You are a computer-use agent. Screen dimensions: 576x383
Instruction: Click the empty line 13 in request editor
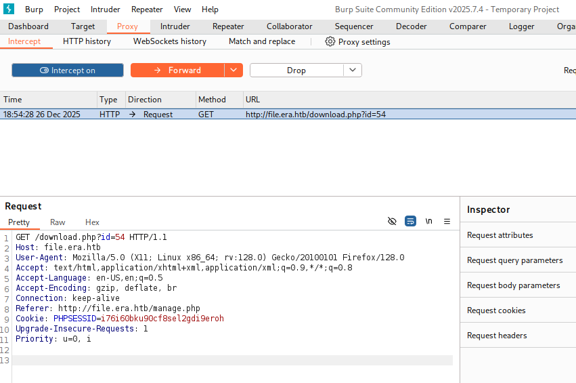230,361
